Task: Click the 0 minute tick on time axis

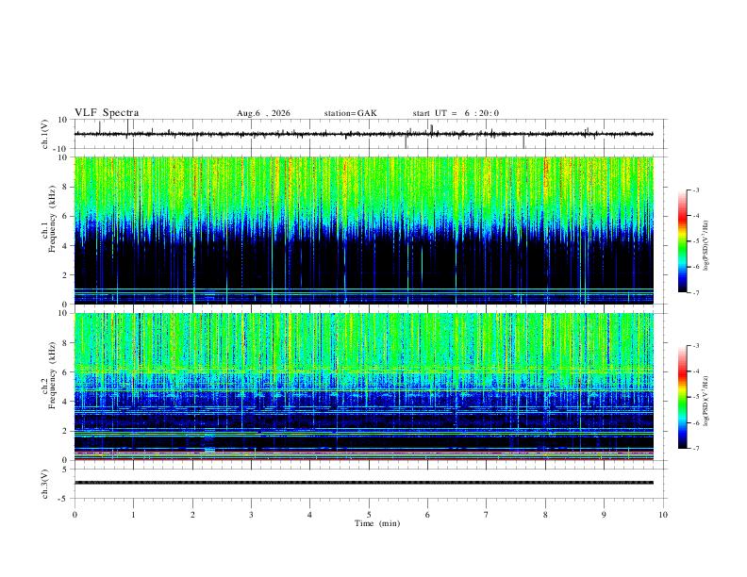Action: tap(75, 515)
